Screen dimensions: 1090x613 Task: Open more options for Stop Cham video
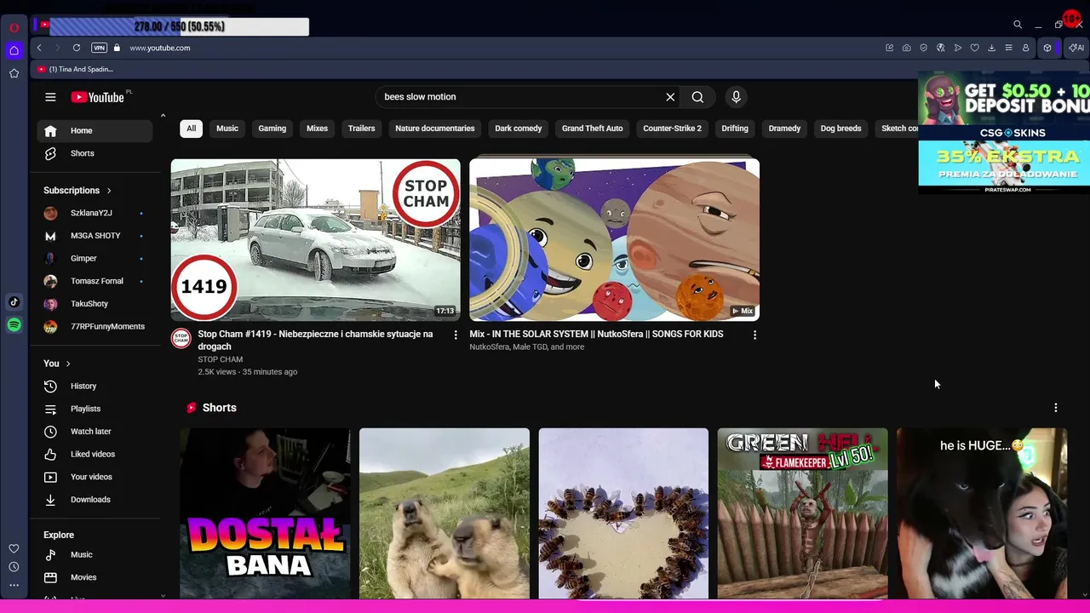coord(456,335)
